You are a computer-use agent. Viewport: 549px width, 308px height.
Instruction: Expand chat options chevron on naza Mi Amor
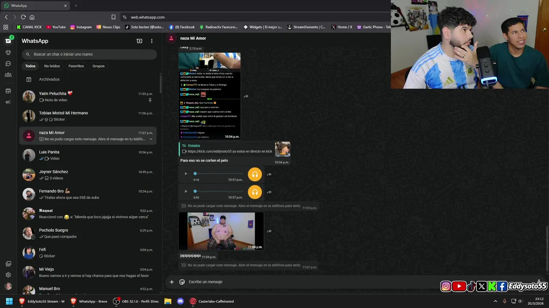pos(151,139)
